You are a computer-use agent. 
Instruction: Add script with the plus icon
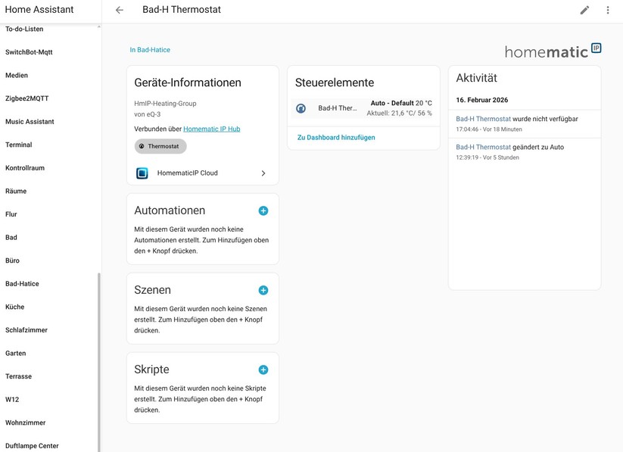263,369
